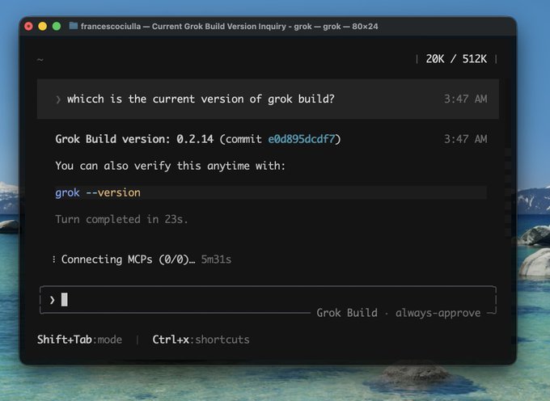
Task: Focus the prompt input field
Action: 268,300
